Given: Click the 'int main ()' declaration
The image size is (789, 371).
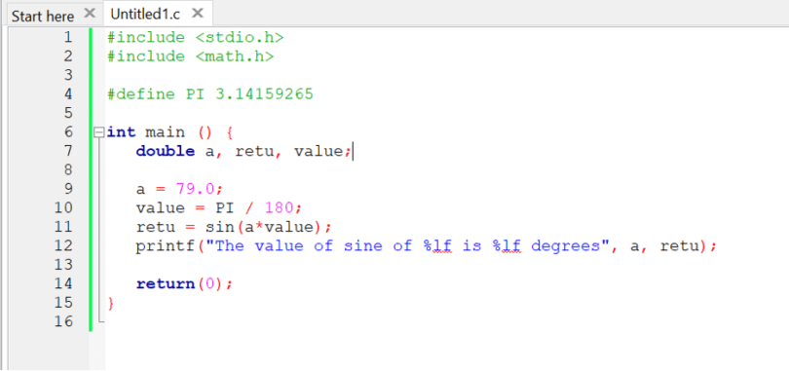Looking at the screenshot, I should pos(160,132).
